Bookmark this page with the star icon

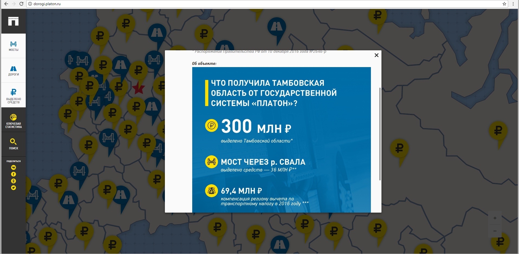tap(504, 4)
